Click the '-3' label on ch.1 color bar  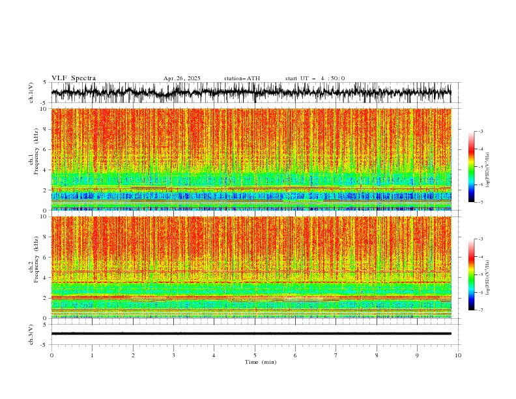coord(480,131)
